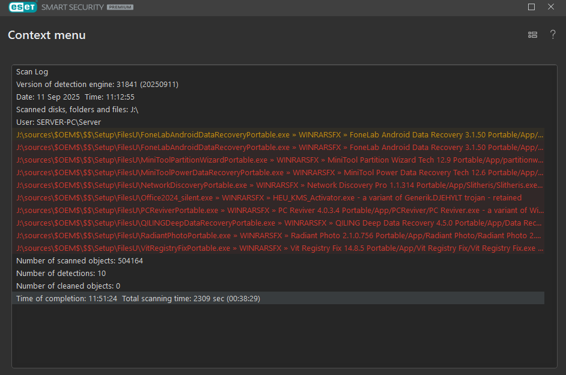
Task: Select the RadiantPhotoPortable.exe detection row
Action: pos(278,236)
